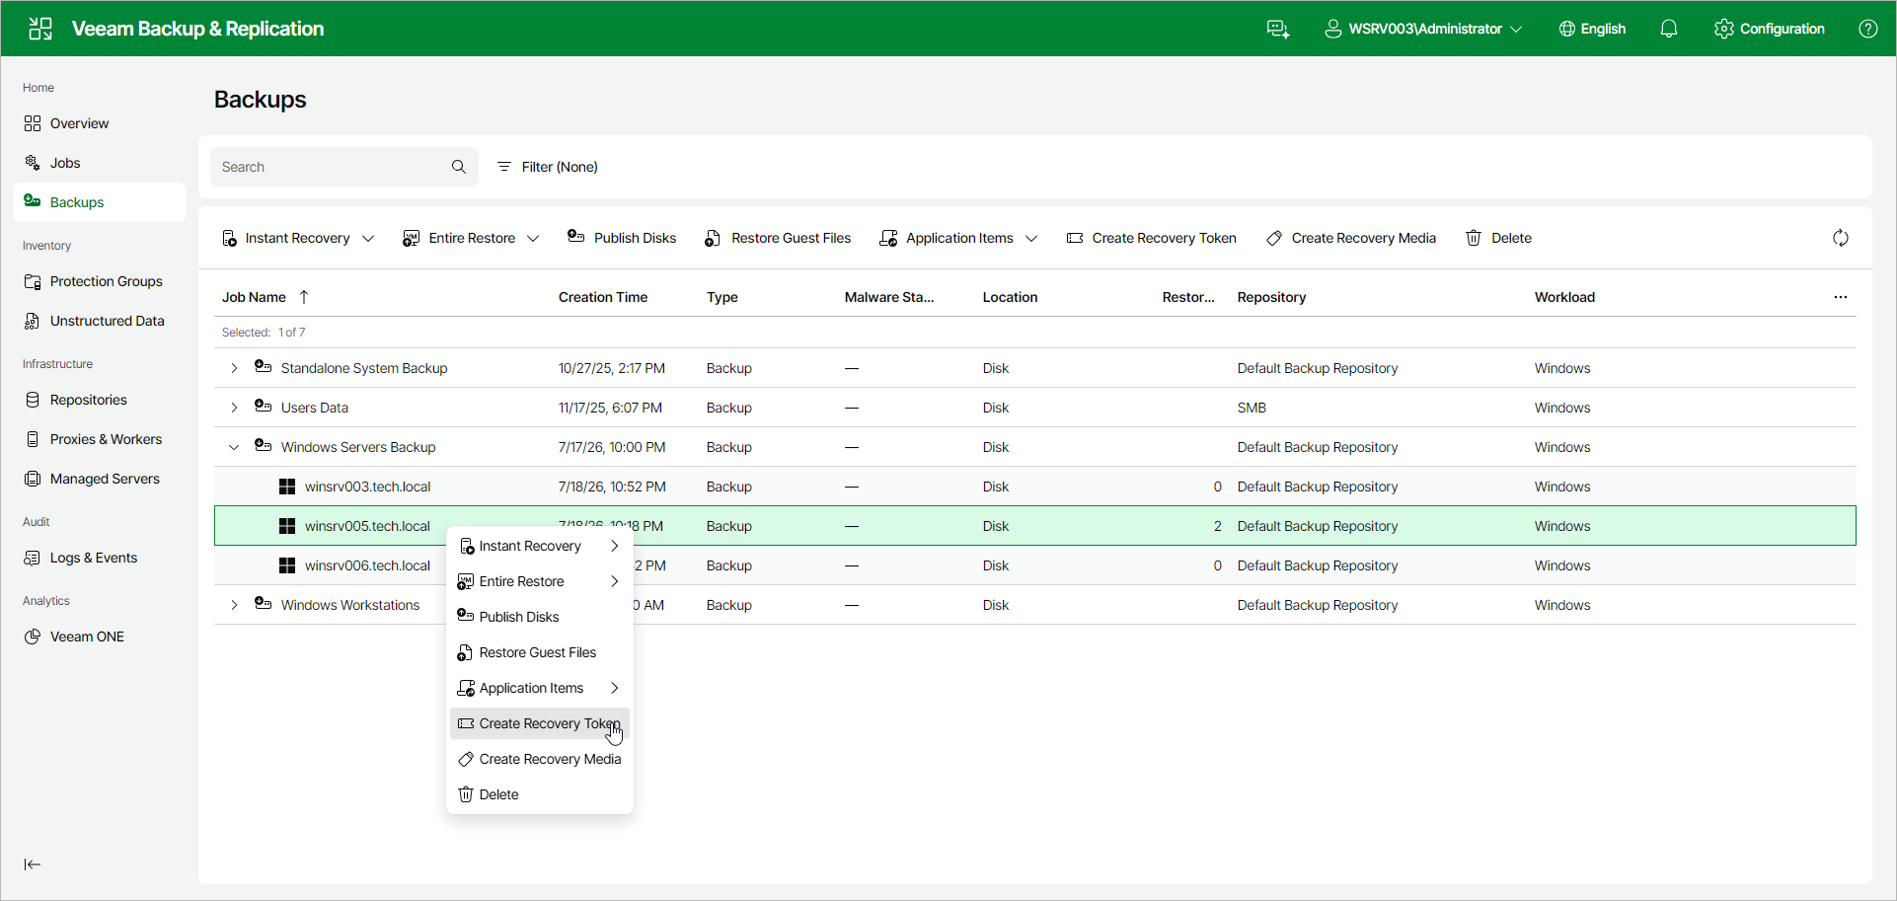The image size is (1897, 901).
Task: Open the WSRV003\Administrator account menu
Action: click(x=1423, y=29)
